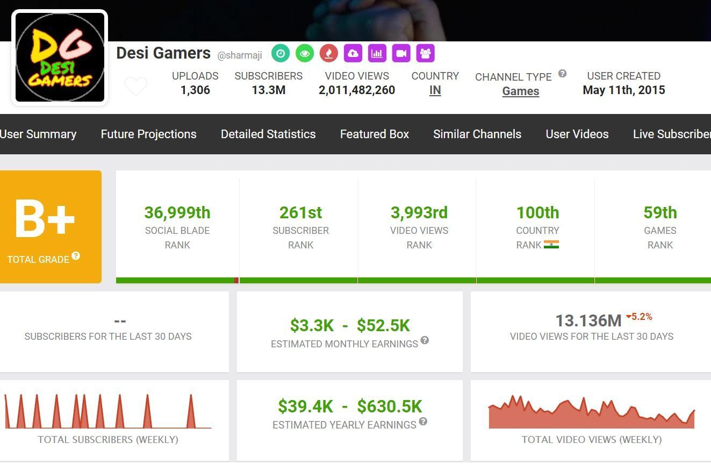Click help icon for Estimated Yearly Earnings

click(x=423, y=421)
